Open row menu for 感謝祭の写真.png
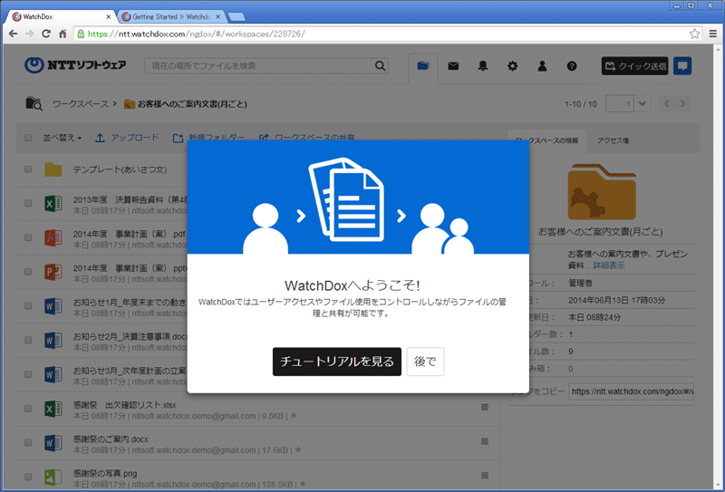Viewport: 725px width, 492px height. pos(485,476)
